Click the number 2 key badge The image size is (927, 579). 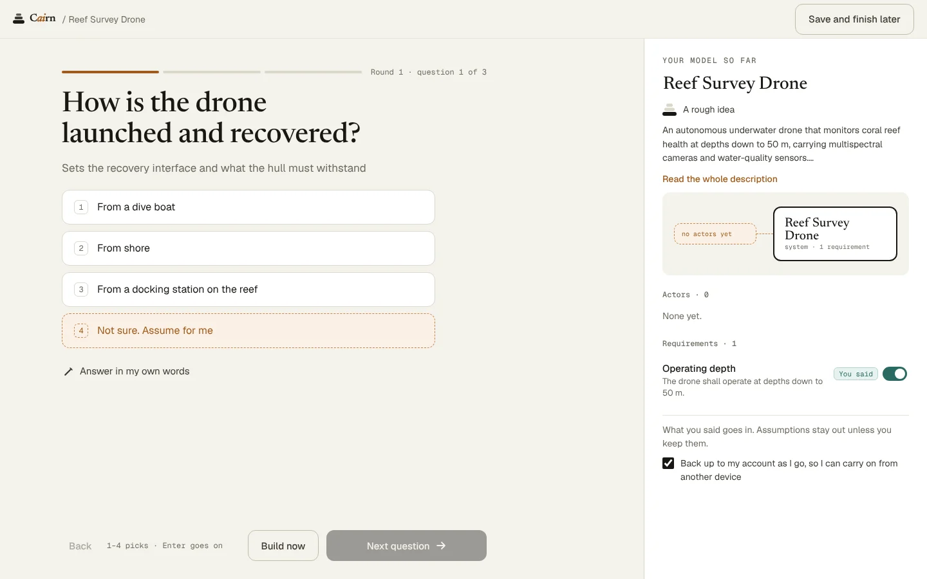click(81, 248)
